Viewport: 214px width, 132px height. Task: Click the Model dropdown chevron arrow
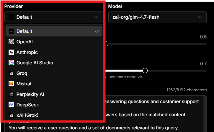(200, 17)
